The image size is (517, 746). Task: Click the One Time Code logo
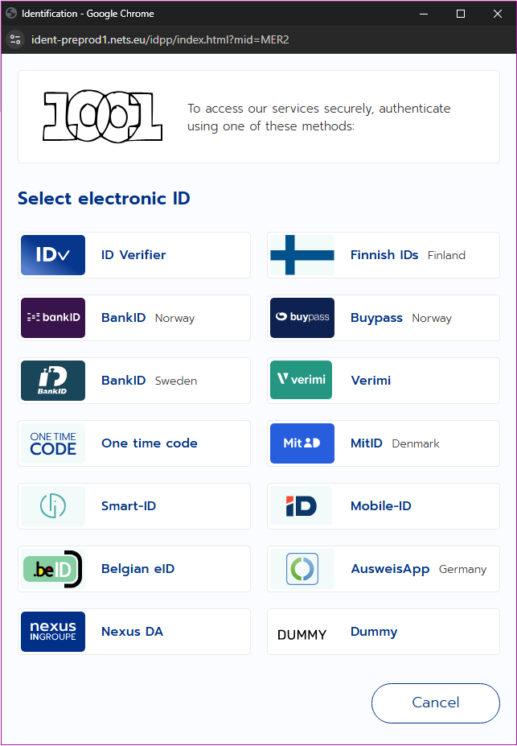(x=53, y=443)
